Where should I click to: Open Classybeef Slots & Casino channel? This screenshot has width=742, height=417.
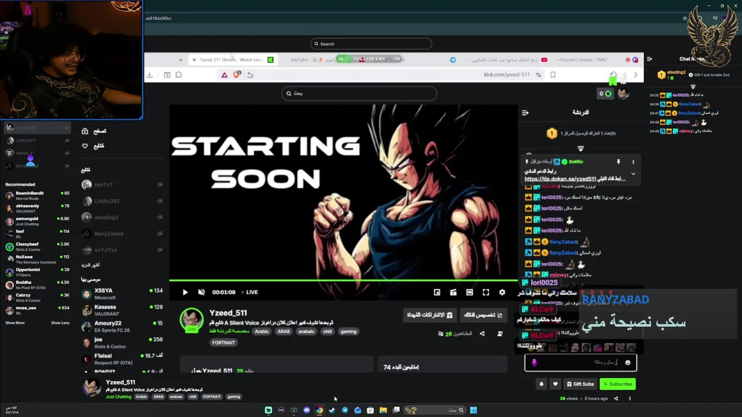point(37,247)
